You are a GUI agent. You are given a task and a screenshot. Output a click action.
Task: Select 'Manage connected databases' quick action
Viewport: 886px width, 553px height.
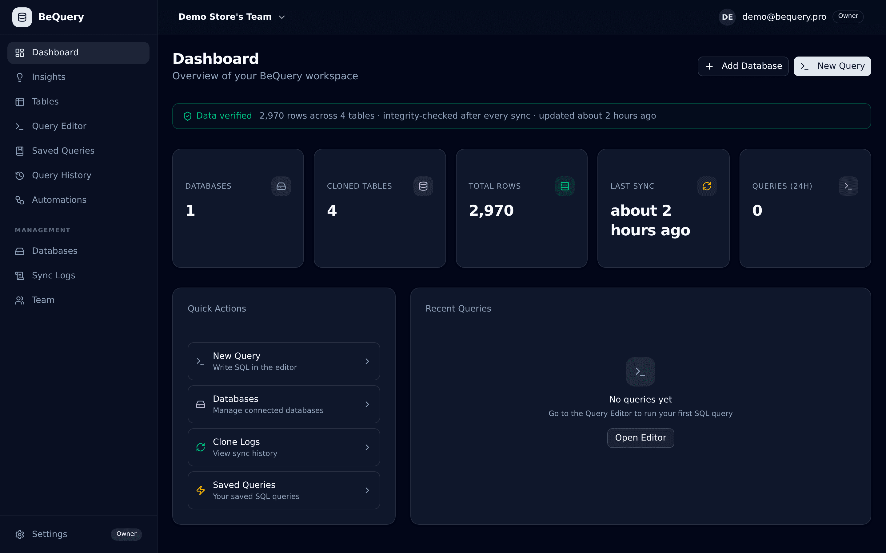tap(284, 404)
